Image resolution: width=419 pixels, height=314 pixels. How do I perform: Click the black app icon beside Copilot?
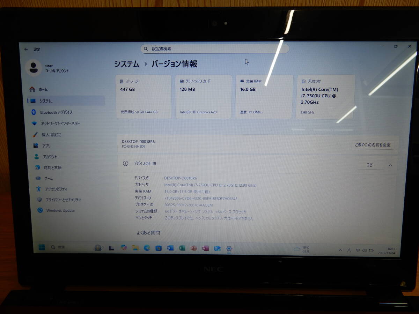point(111,248)
